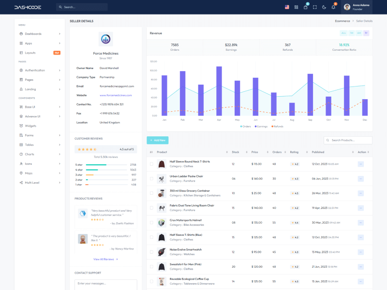The width and height of the screenshot is (387, 290).
Task: Select the 1Y revenue range tab
Action: point(366,33)
